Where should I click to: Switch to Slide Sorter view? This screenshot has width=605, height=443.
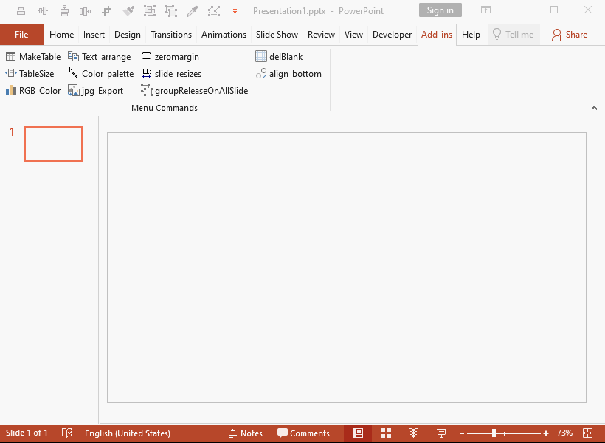(x=386, y=433)
